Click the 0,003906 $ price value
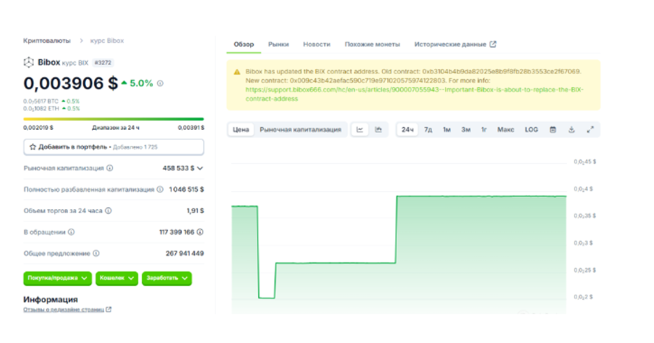The height and width of the screenshot is (343, 654). pyautogui.click(x=71, y=83)
